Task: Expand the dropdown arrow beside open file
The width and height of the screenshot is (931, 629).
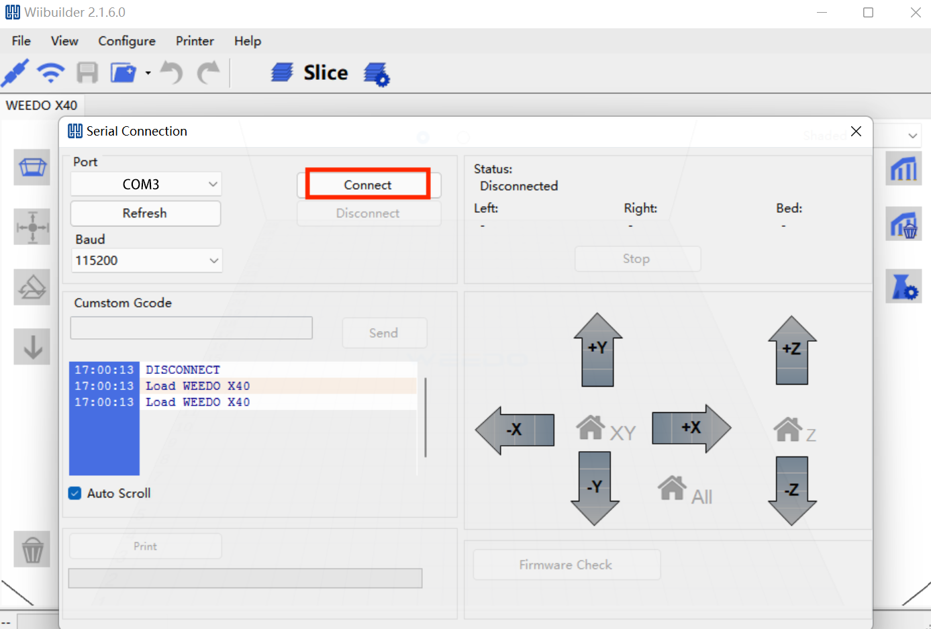Action: 148,73
